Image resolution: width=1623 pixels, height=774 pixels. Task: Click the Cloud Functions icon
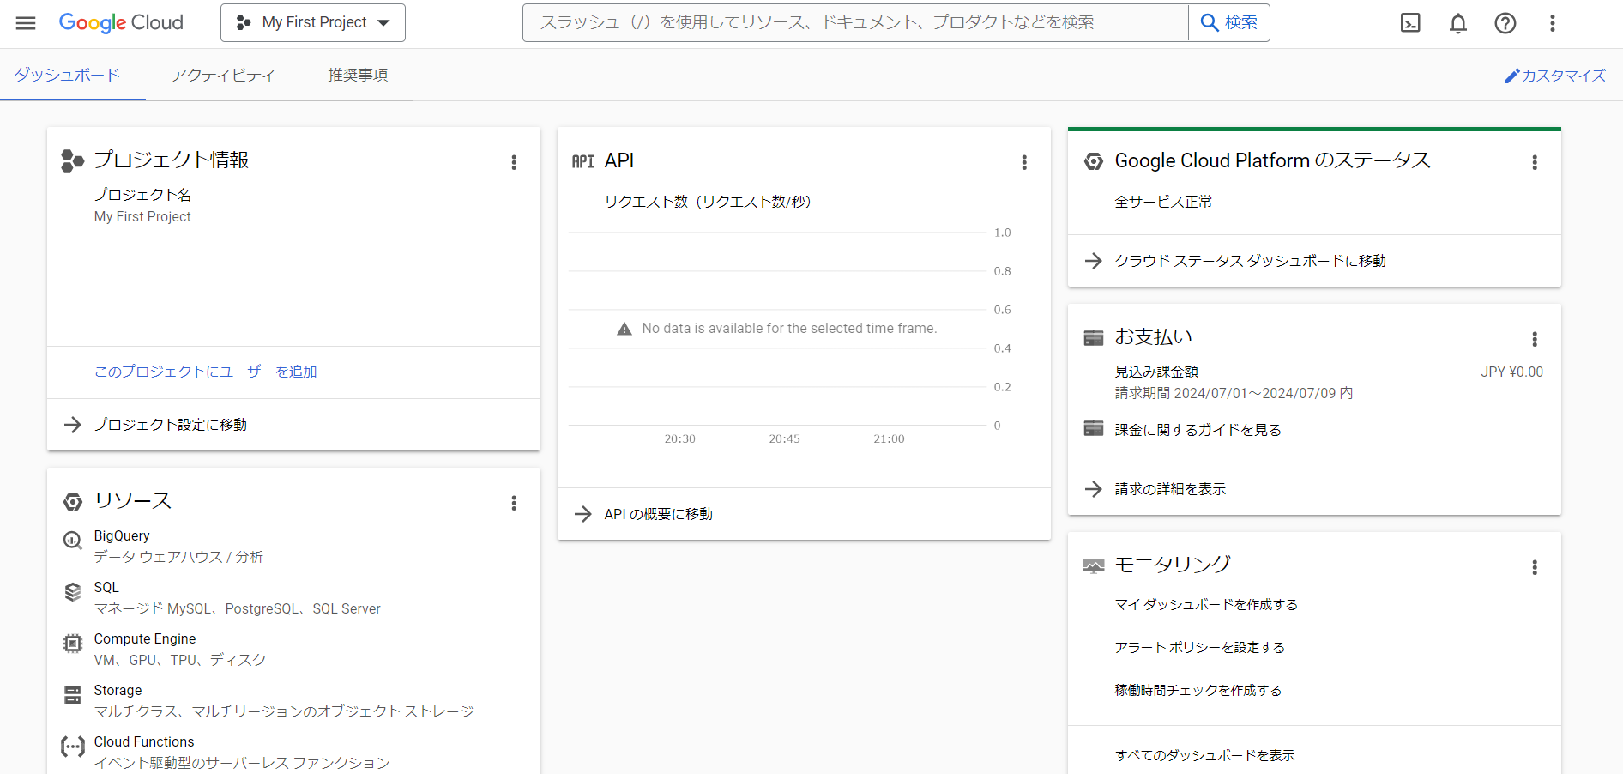point(73,747)
